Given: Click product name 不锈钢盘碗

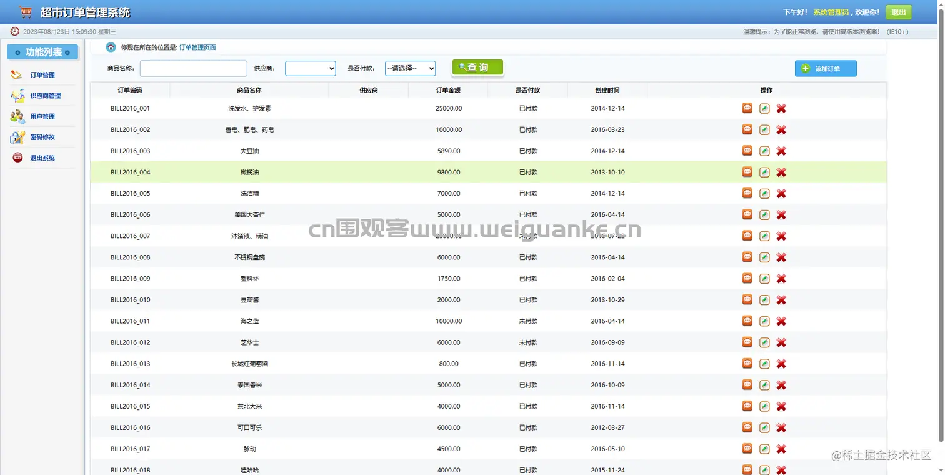Looking at the screenshot, I should click(x=249, y=257).
